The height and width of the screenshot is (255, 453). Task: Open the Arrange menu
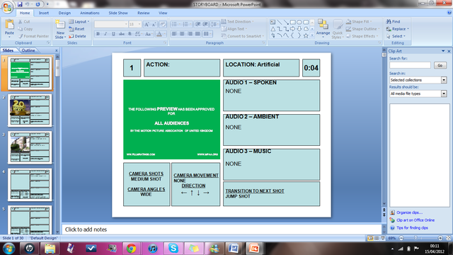tap(323, 28)
